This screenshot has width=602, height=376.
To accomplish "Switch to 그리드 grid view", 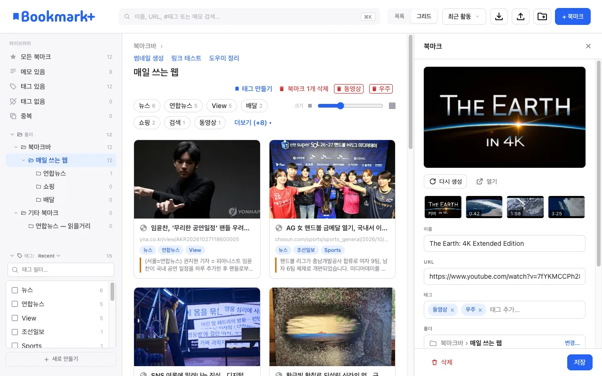I will [x=424, y=16].
